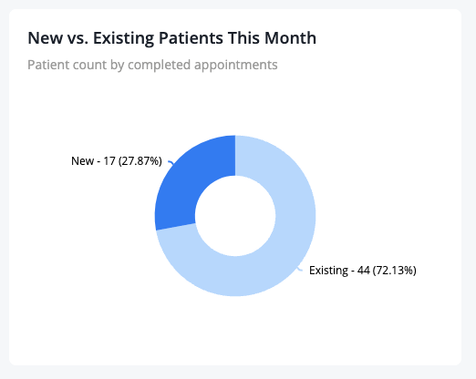Click the connector line beside the Existing label
This screenshot has height=379, width=476.
pos(300,269)
